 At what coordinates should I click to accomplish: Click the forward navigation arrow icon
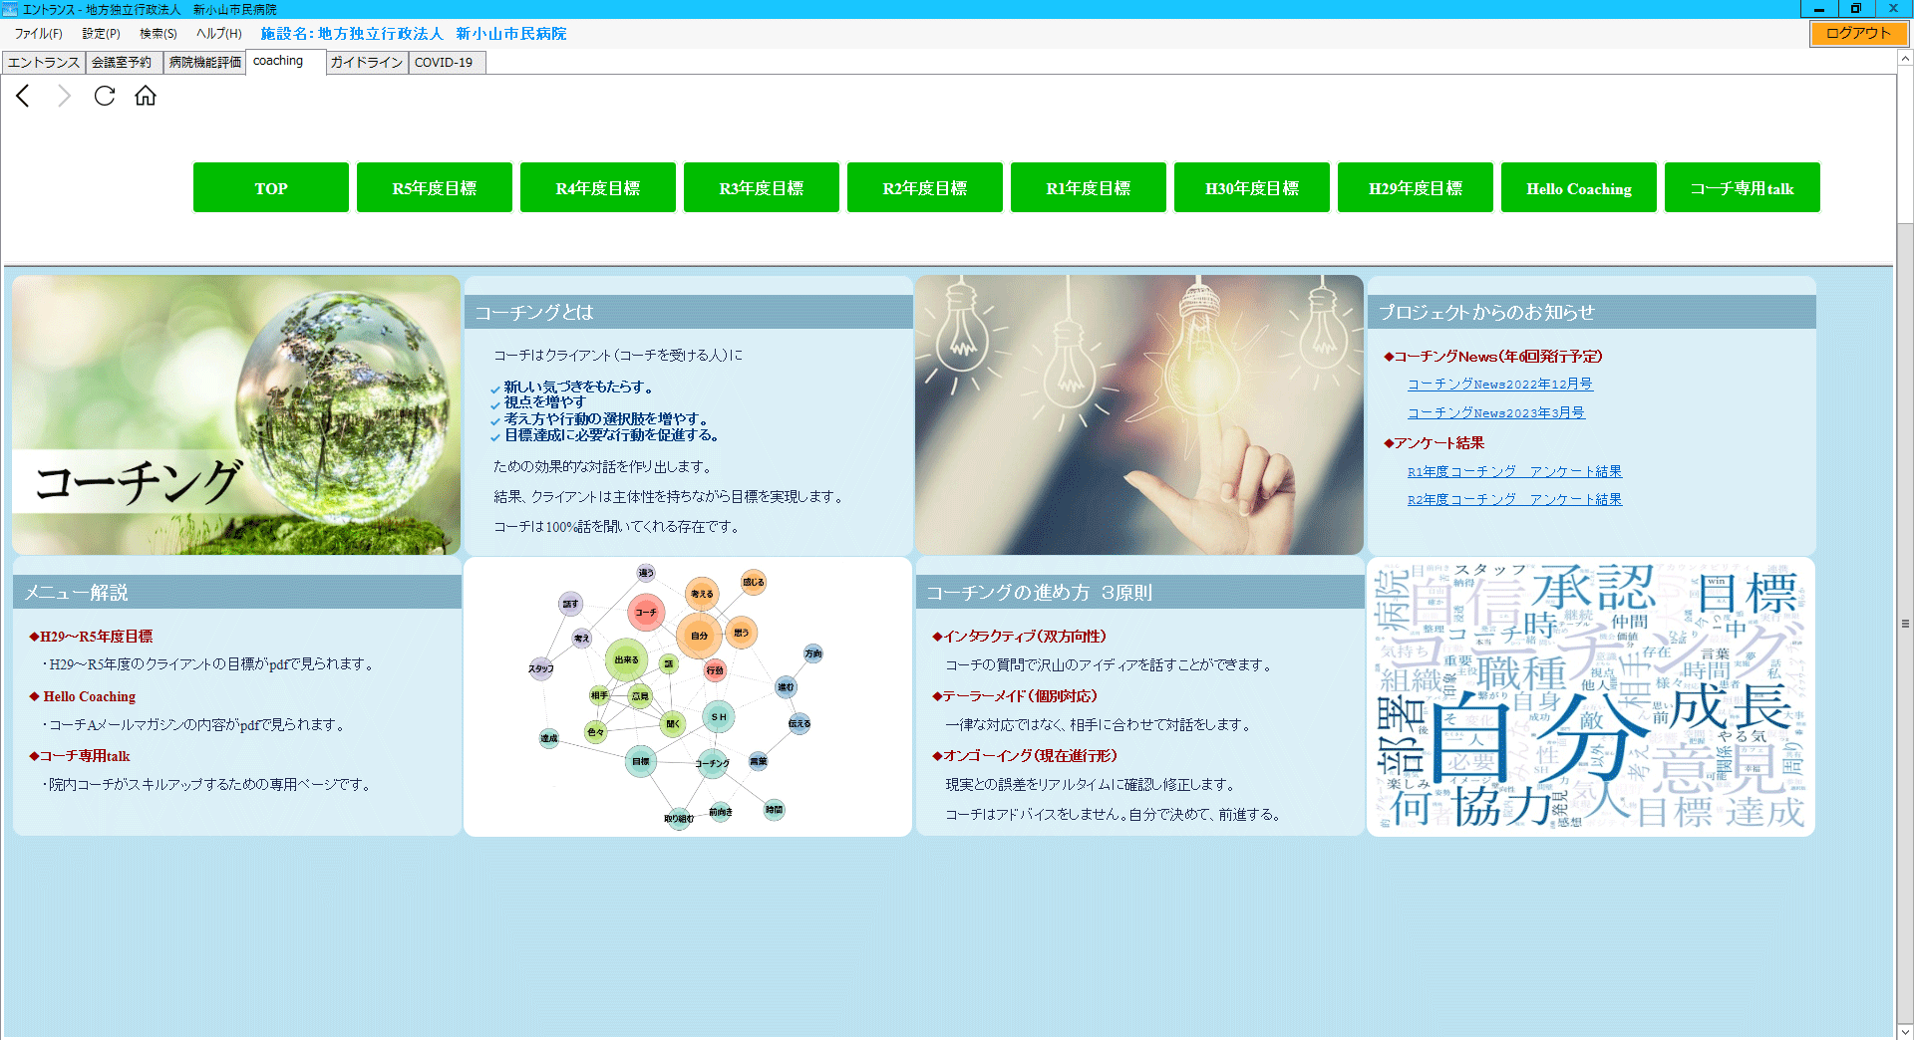[64, 96]
